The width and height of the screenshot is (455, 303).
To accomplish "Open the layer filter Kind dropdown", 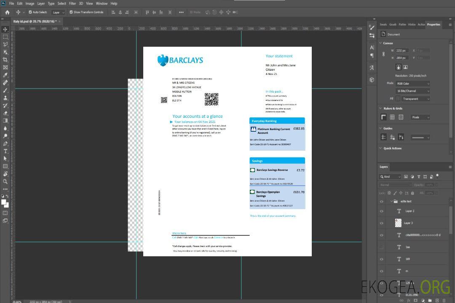I will [390, 177].
